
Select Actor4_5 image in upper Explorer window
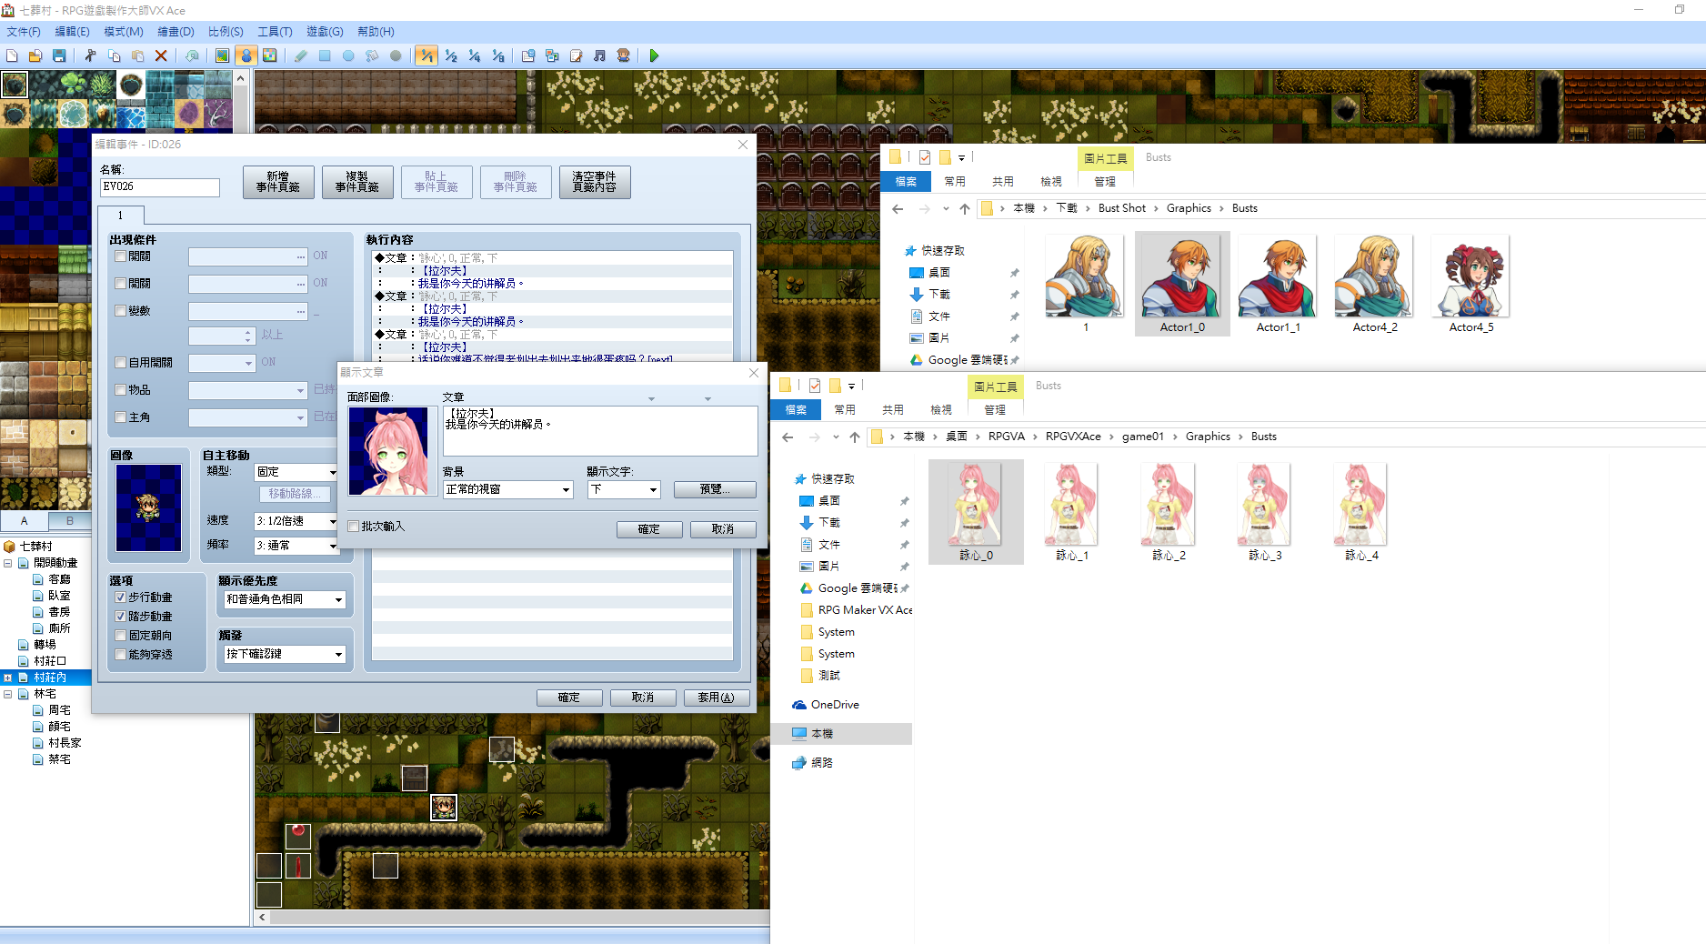pyautogui.click(x=1470, y=285)
